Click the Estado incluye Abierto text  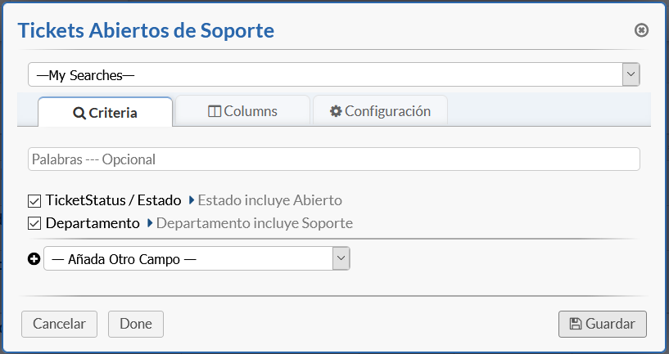pos(269,200)
